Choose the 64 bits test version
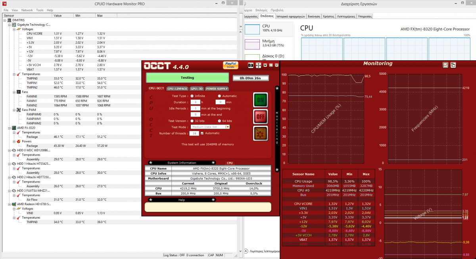476x259 pixels. point(219,121)
